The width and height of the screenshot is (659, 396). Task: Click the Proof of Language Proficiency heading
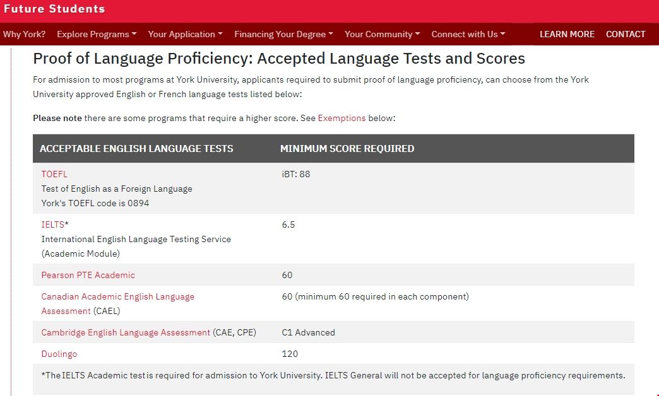[278, 59]
